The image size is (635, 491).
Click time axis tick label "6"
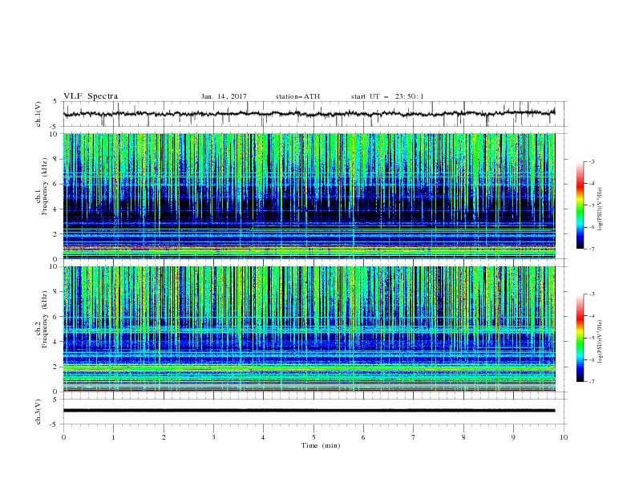pyautogui.click(x=363, y=437)
